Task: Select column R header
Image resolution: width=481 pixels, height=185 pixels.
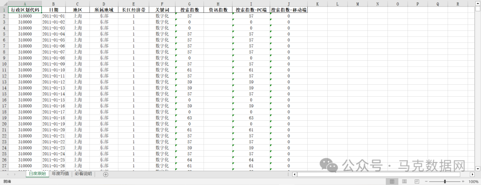Action: click(x=458, y=4)
